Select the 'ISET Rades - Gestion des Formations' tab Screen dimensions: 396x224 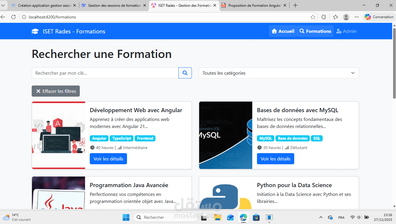184,5
